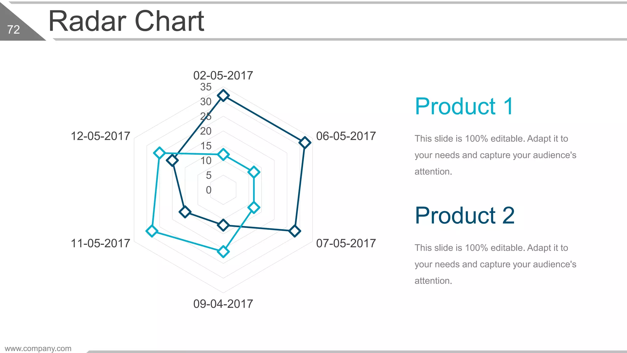
Task: Click the dark blue marker near 07-05-2017
Action: coord(295,231)
